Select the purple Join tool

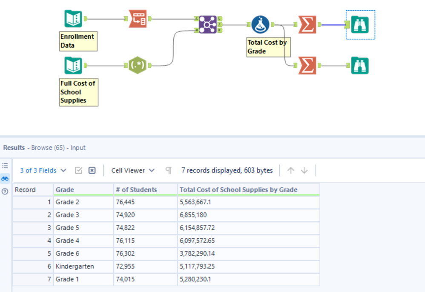(208, 25)
